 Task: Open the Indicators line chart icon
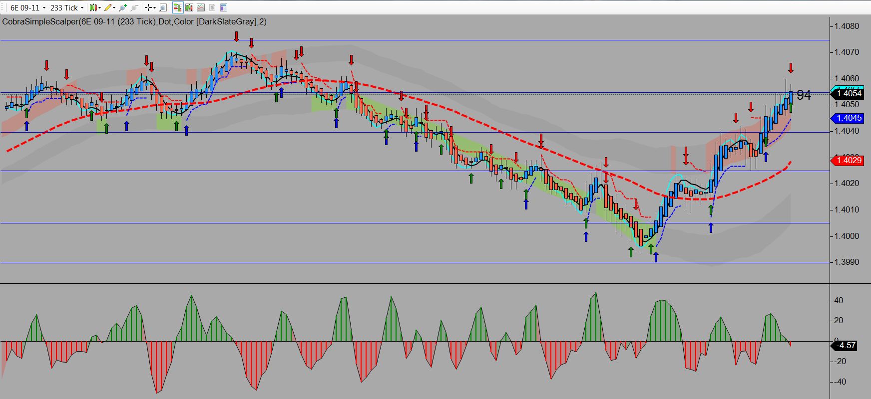click(201, 7)
